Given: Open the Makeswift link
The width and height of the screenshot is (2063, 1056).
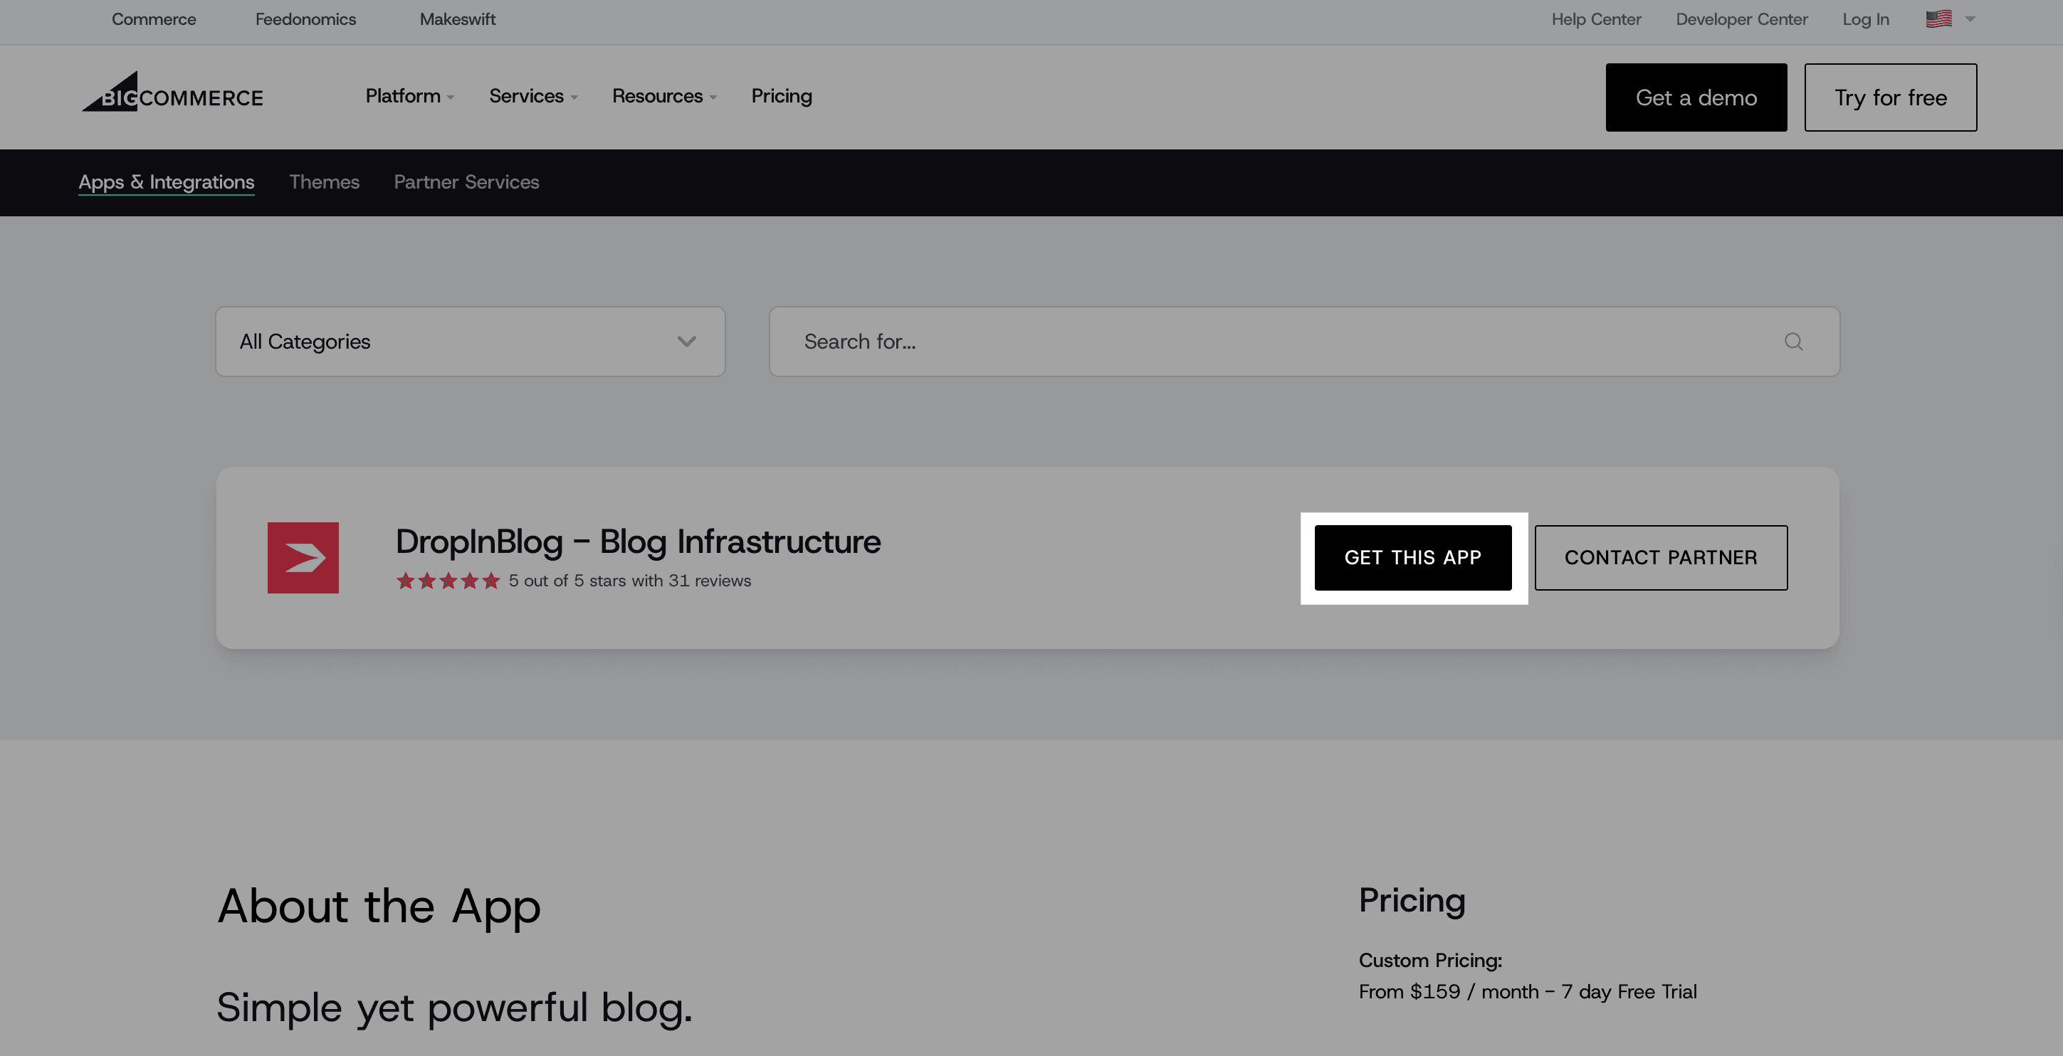Looking at the screenshot, I should 457,19.
